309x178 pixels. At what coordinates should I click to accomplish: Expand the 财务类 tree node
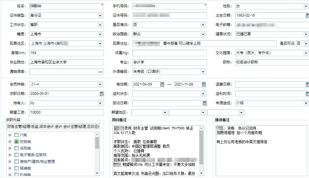(x=10, y=142)
